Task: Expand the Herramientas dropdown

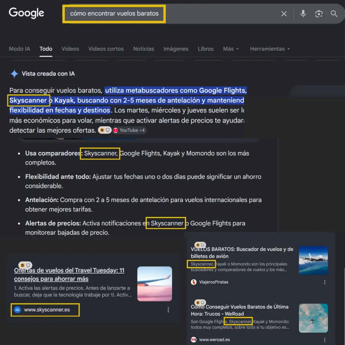Action: click(270, 49)
